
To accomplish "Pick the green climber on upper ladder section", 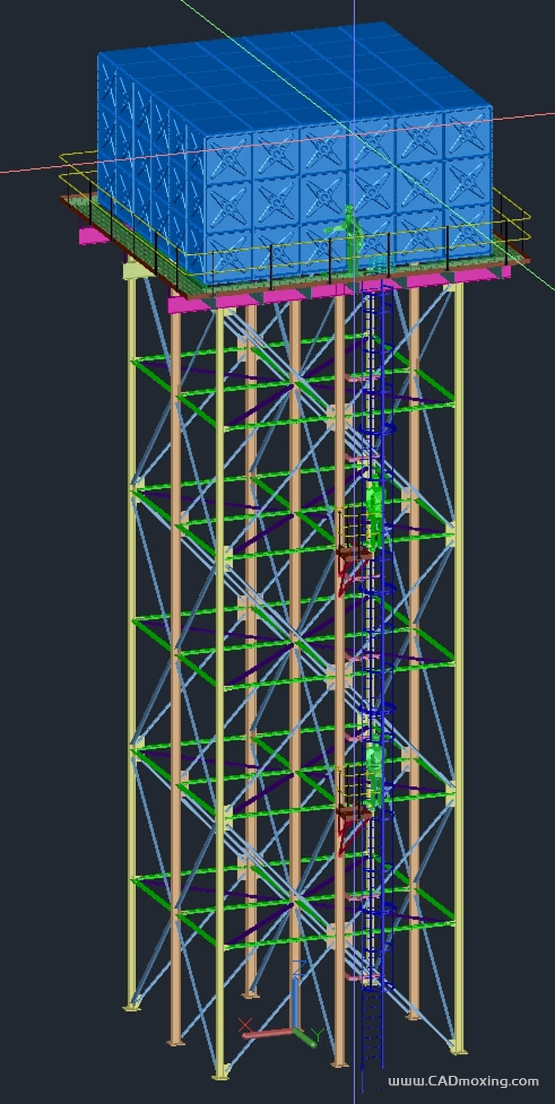I will tap(374, 513).
